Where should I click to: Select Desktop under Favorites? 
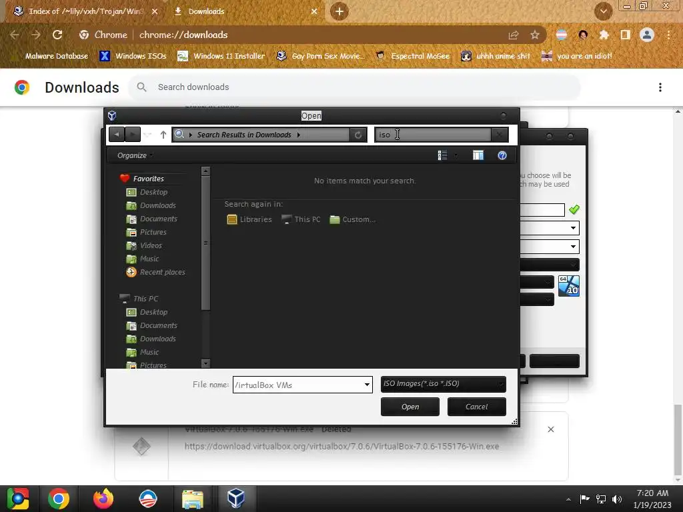click(x=147, y=192)
